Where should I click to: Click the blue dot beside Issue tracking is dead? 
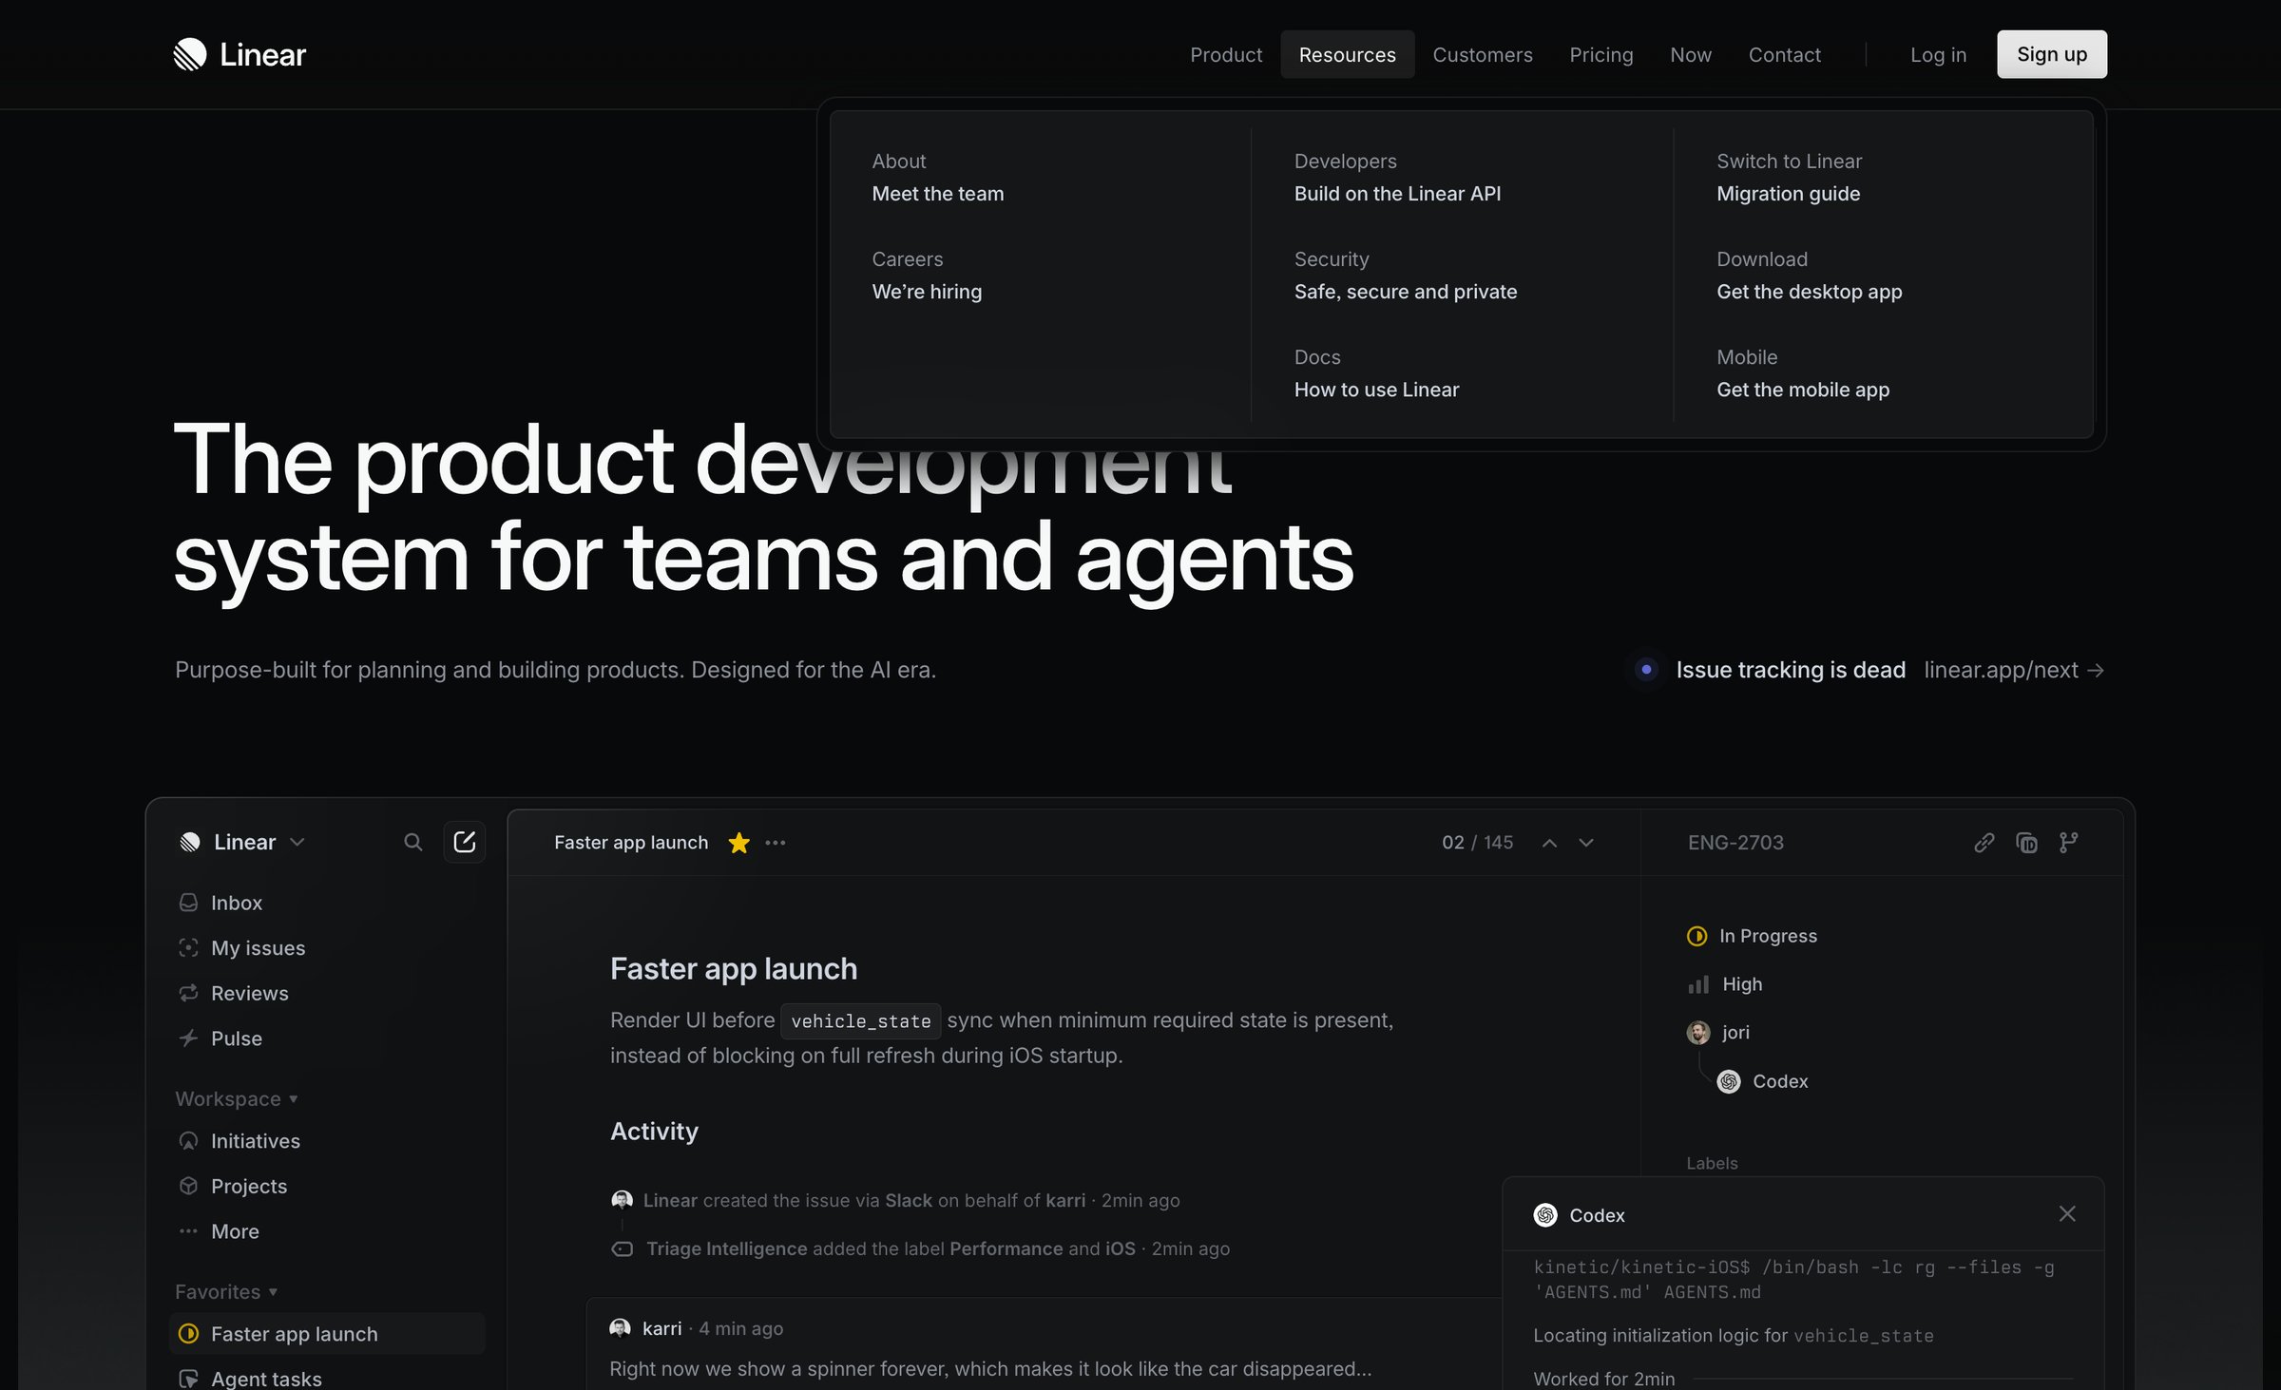pyautogui.click(x=1646, y=670)
